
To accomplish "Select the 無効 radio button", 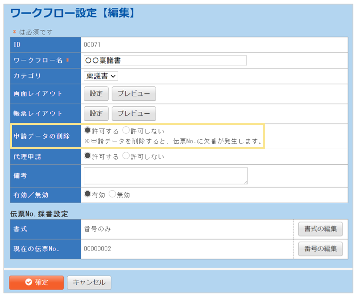I will tap(112, 195).
